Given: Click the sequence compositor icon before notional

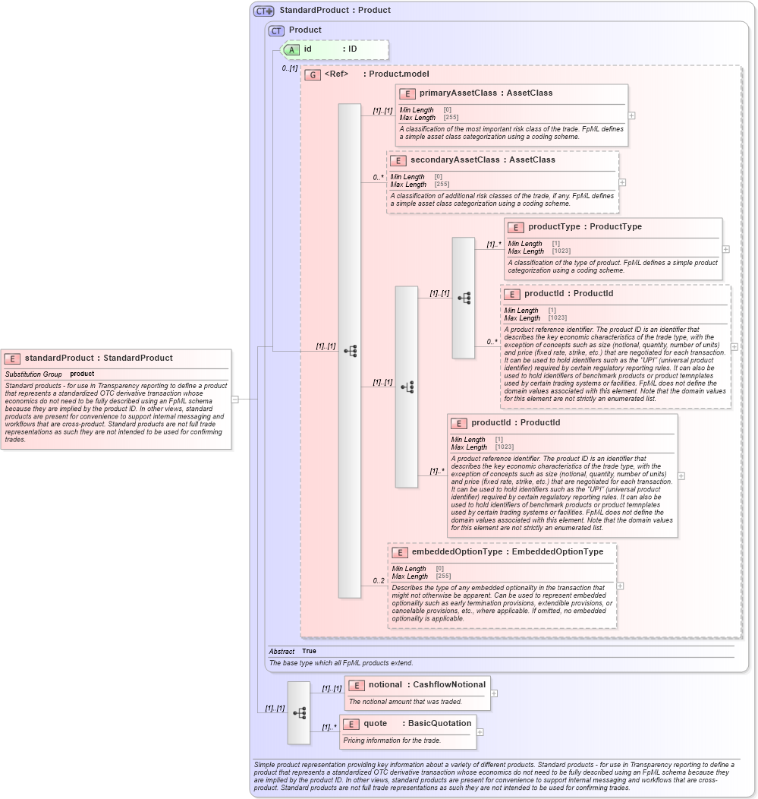Looking at the screenshot, I should pos(300,712).
